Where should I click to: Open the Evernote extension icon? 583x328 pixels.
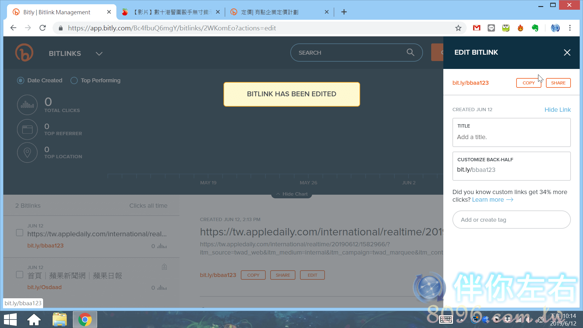point(535,28)
